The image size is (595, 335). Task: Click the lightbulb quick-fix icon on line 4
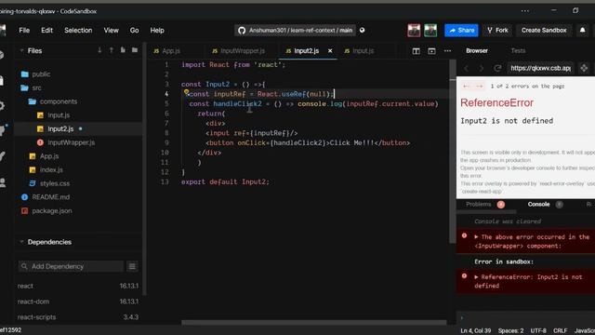click(x=186, y=92)
